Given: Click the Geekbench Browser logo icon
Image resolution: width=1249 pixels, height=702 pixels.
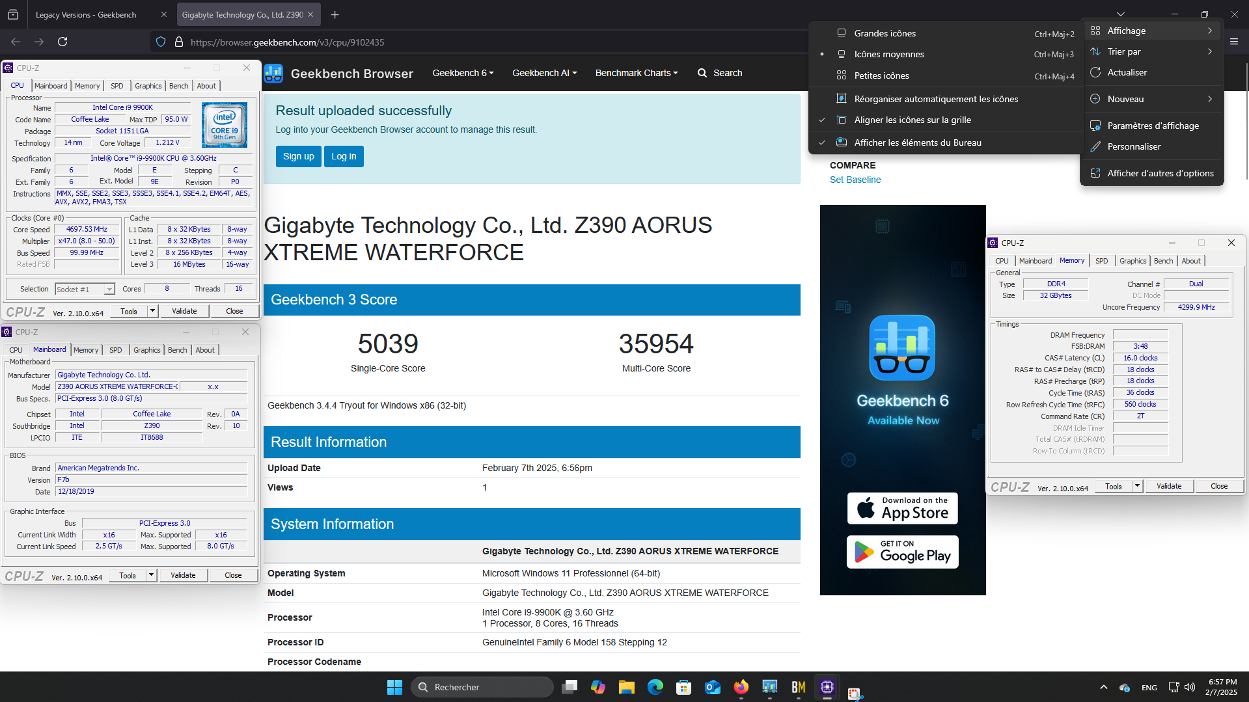Looking at the screenshot, I should 273,74.
